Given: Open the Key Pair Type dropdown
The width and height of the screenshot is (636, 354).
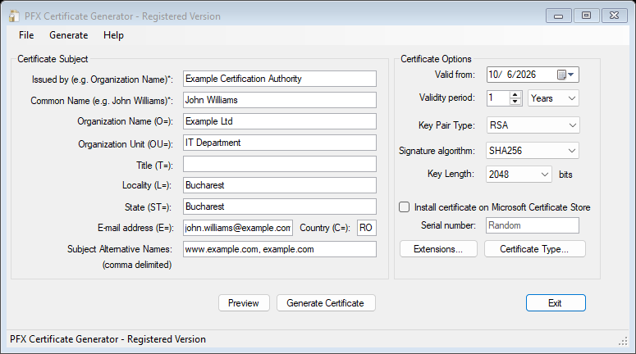Looking at the screenshot, I should (x=533, y=125).
